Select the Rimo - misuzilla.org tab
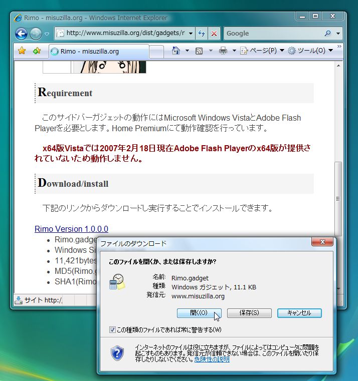Screen dimensions: 358x381 tap(99, 51)
